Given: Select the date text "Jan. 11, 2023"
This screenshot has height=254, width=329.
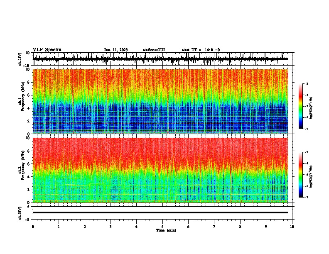Looking at the screenshot, I should click(116, 50).
